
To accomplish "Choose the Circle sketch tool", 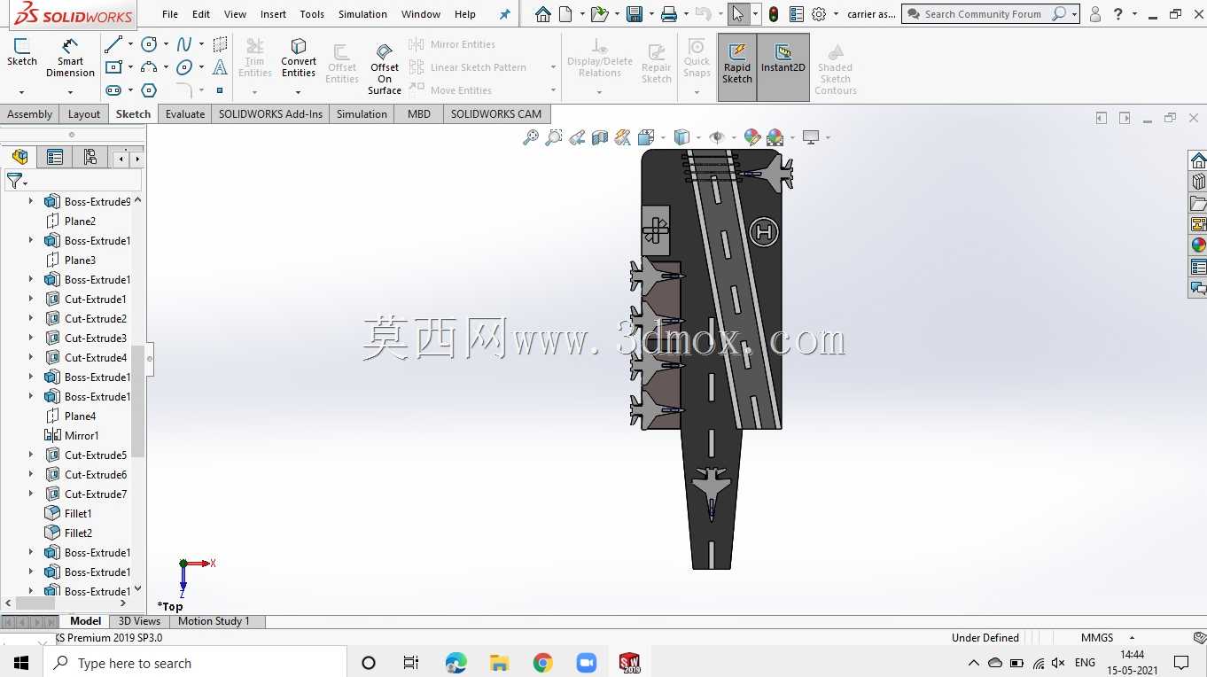I will point(149,44).
